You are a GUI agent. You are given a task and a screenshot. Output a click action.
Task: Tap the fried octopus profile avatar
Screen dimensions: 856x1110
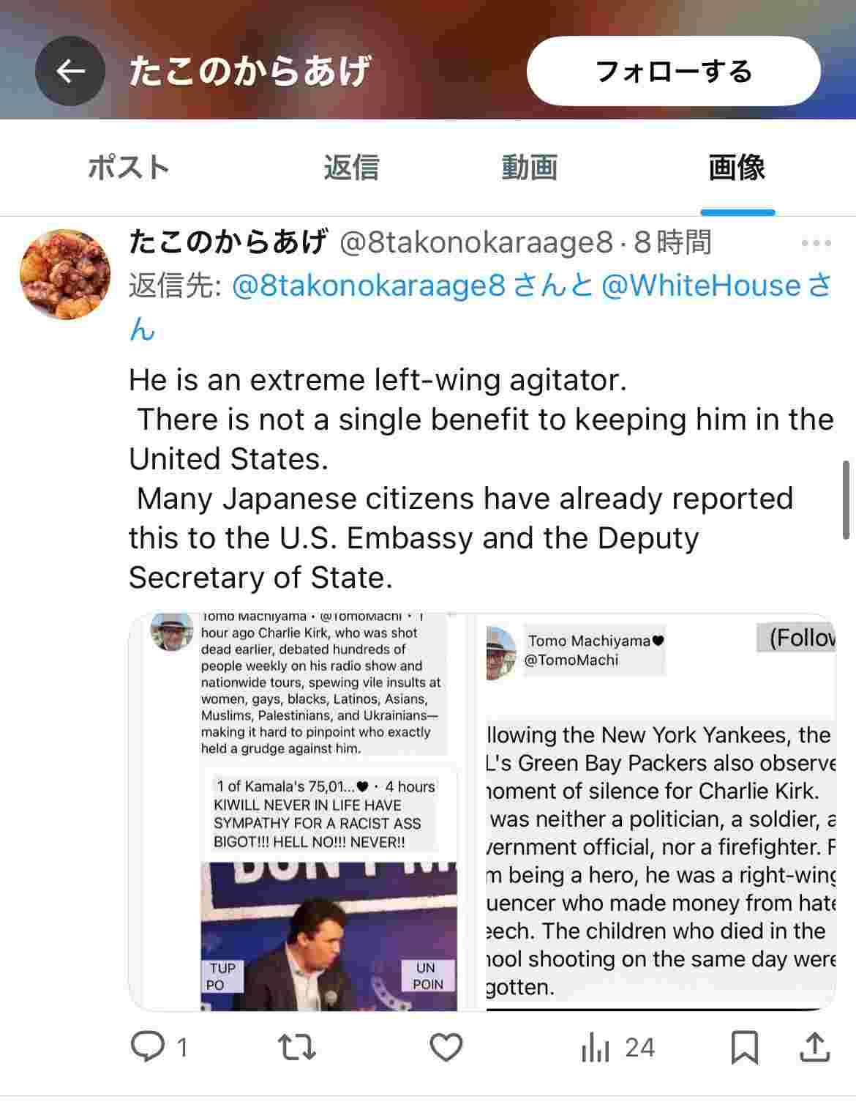[65, 275]
